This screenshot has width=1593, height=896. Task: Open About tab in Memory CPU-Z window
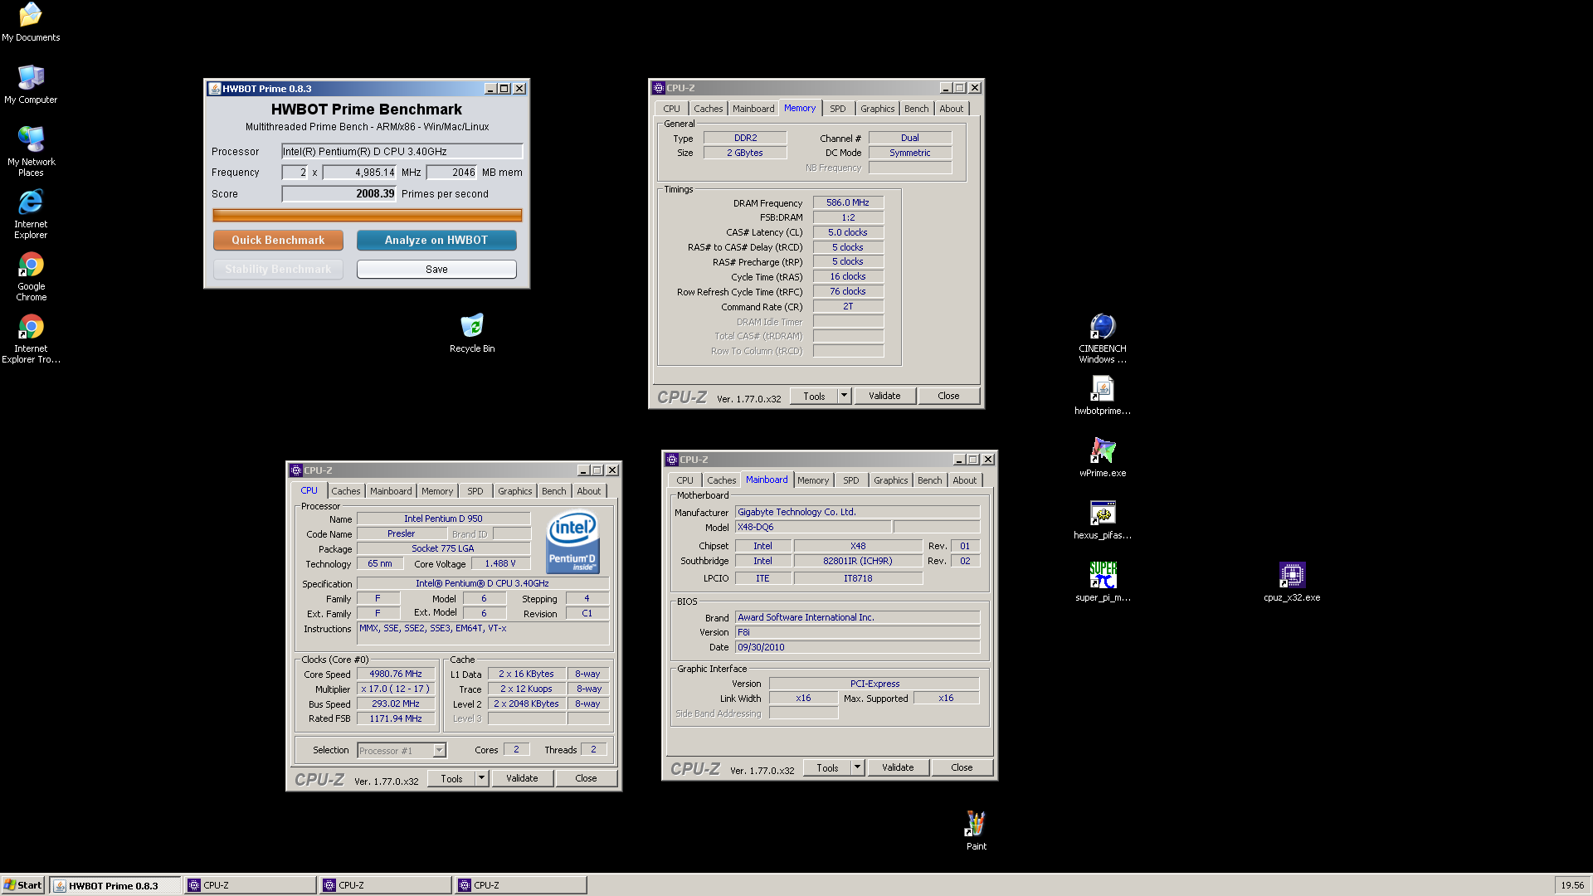pos(952,109)
